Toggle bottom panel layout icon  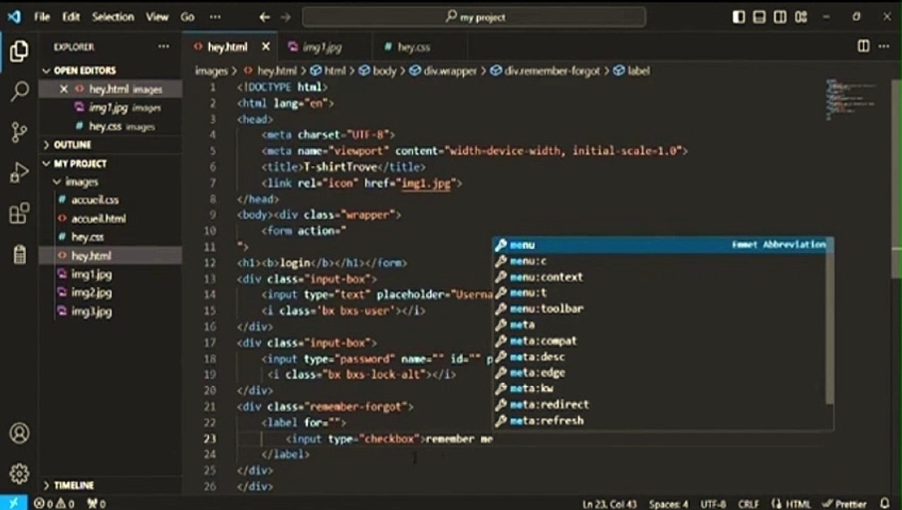point(759,16)
